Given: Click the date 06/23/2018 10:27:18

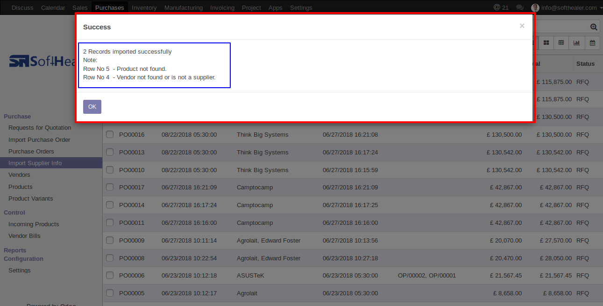Looking at the screenshot, I should pos(350,258).
